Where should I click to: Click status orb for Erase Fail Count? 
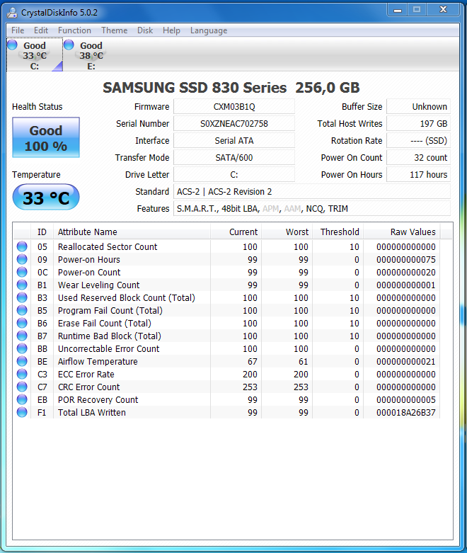coord(22,323)
